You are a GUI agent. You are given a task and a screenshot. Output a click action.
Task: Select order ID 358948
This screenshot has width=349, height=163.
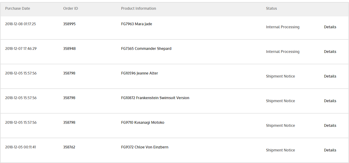click(x=69, y=49)
